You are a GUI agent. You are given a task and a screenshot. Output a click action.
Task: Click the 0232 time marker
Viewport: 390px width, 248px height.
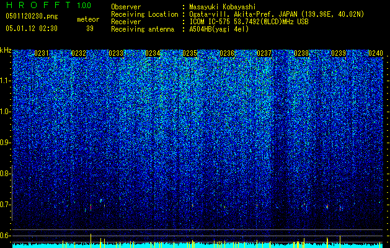(x=79, y=53)
